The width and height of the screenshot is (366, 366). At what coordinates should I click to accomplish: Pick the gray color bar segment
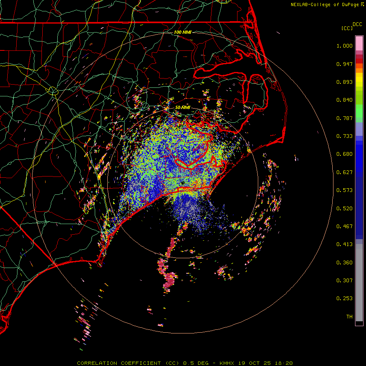359,283
